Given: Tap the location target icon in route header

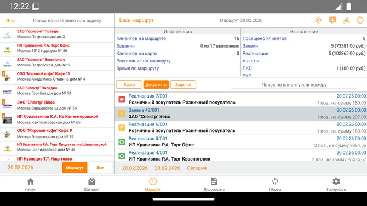Looking at the screenshot, I should click(318, 20).
